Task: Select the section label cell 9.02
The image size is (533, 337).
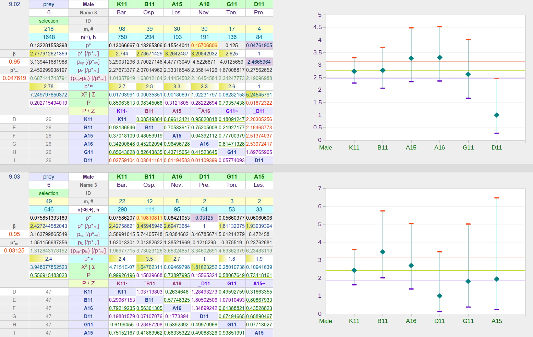Action: coord(14,4)
